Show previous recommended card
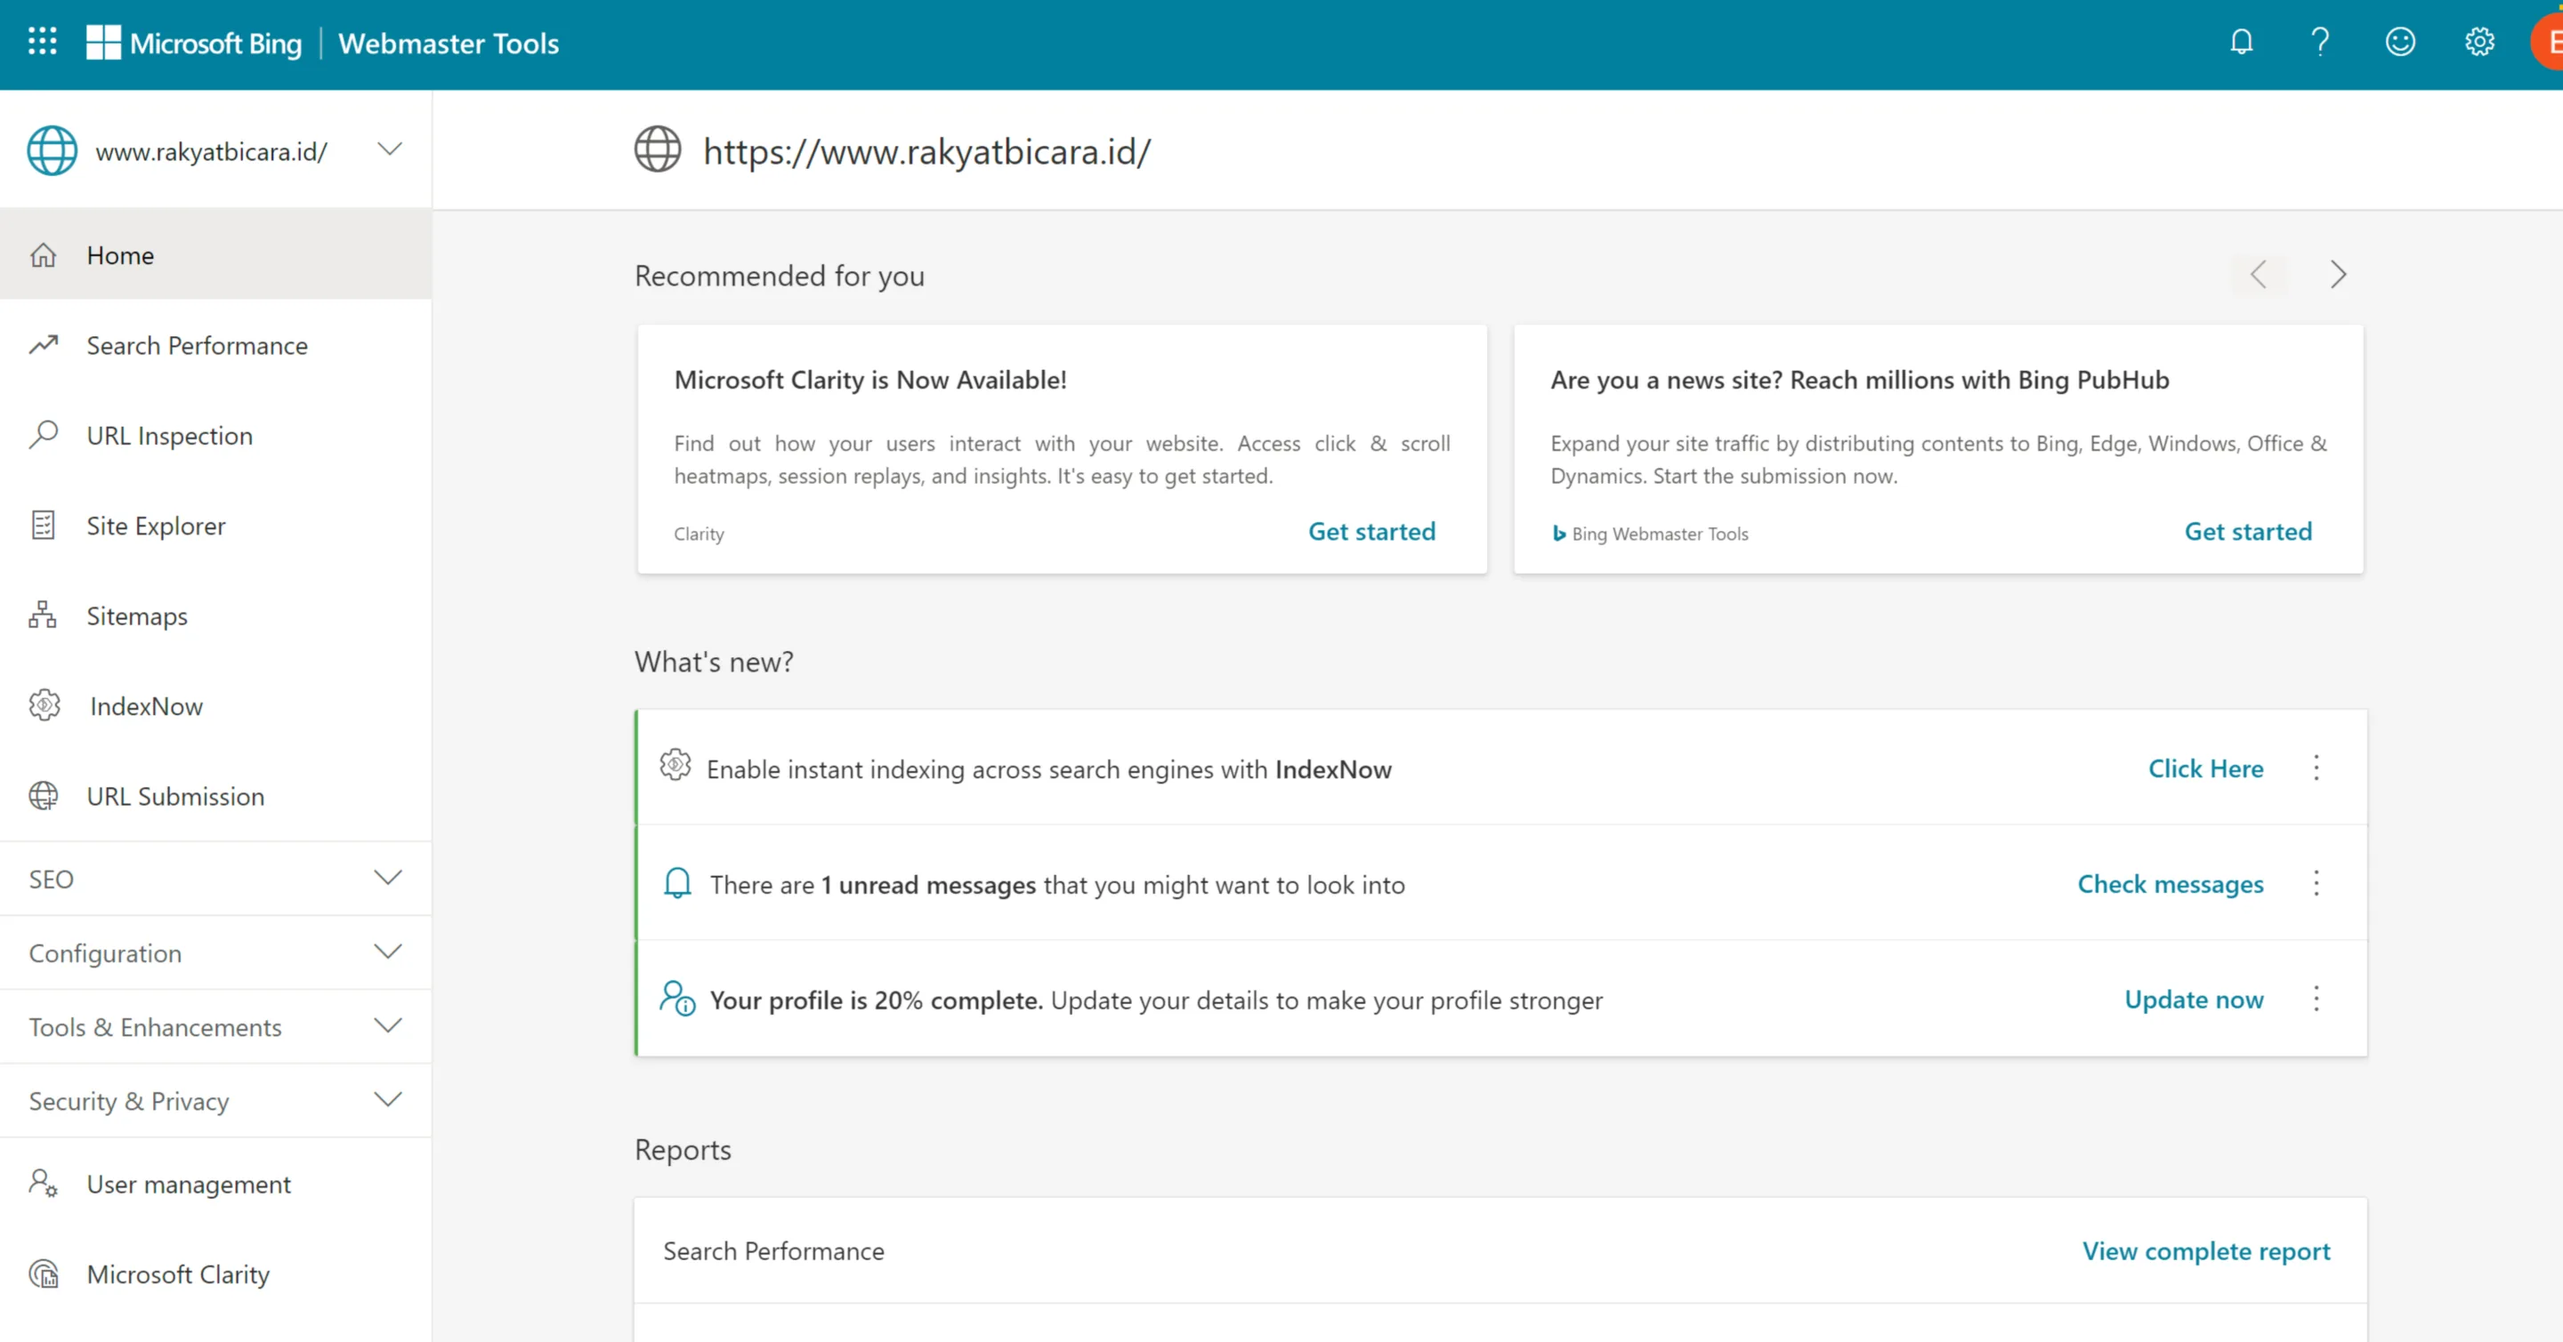This screenshot has height=1342, width=2563. (x=2259, y=275)
